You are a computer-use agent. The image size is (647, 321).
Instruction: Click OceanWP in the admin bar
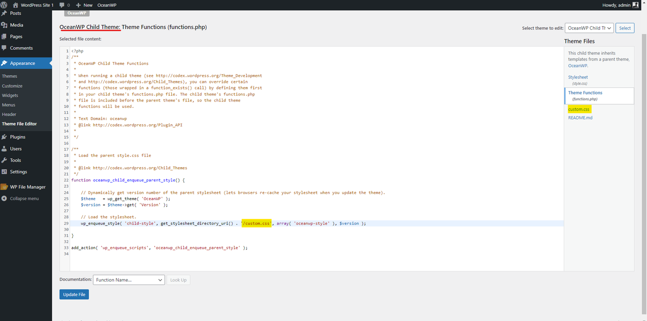click(107, 5)
